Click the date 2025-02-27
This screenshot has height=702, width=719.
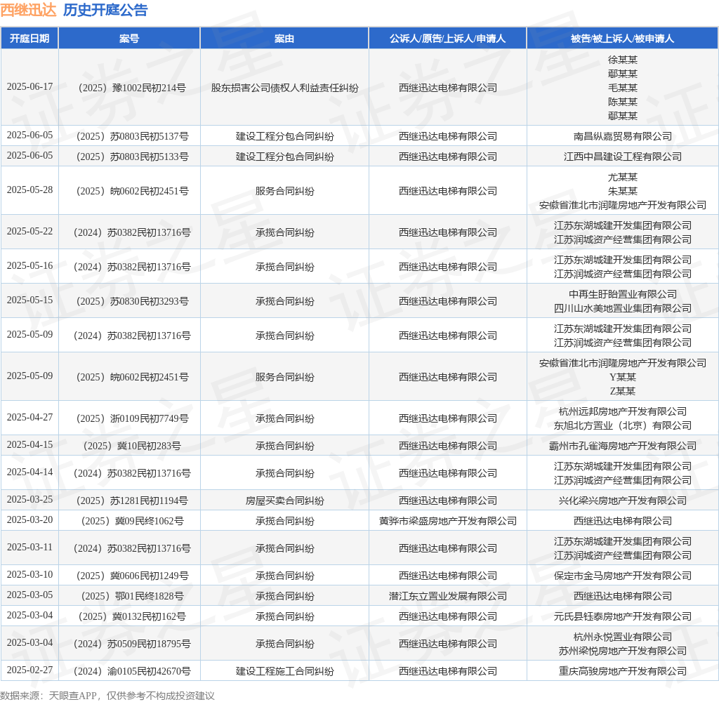[x=29, y=670]
